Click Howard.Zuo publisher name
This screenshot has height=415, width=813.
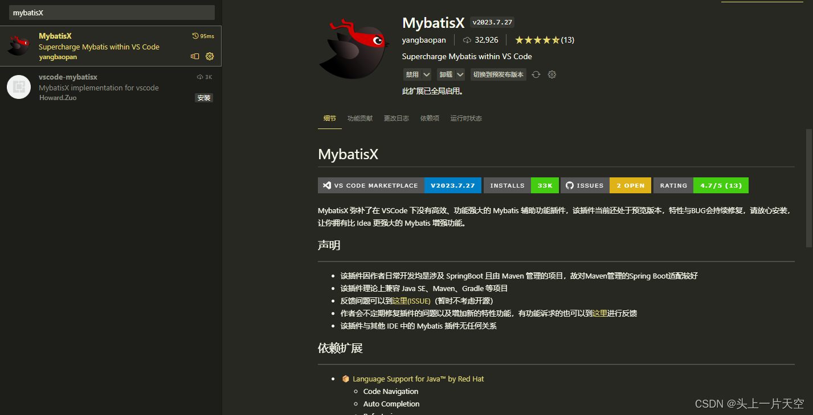[58, 98]
